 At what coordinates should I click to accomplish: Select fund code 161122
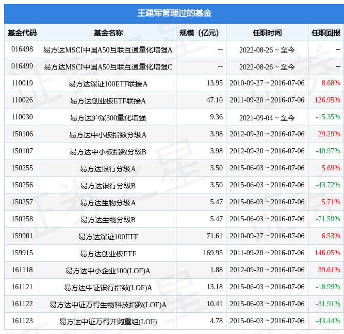(22, 304)
